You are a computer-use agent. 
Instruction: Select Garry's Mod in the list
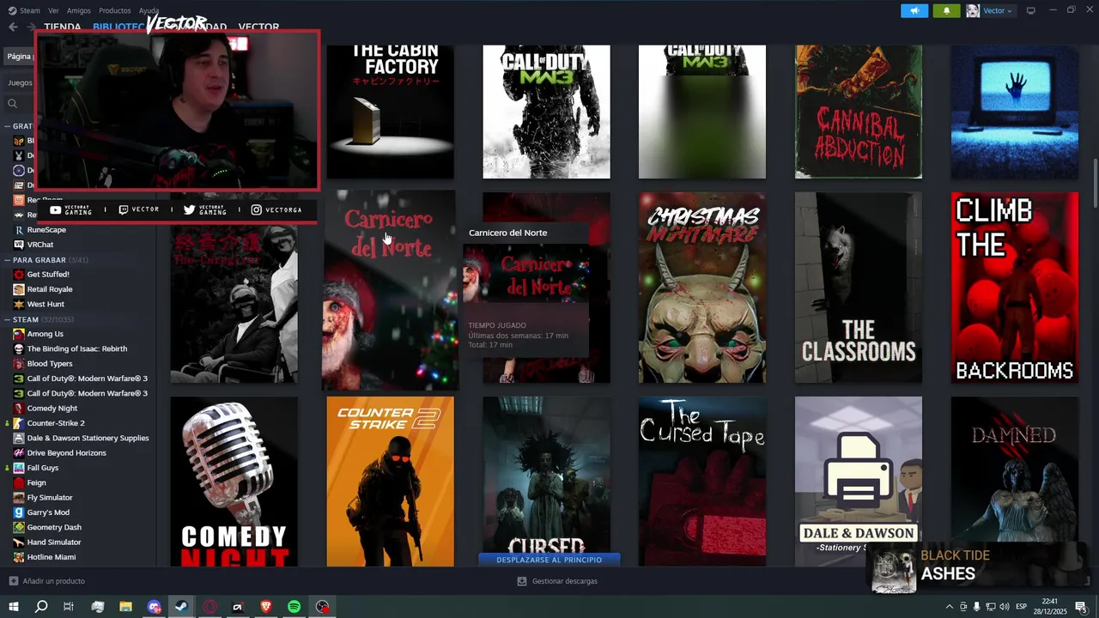click(x=48, y=512)
